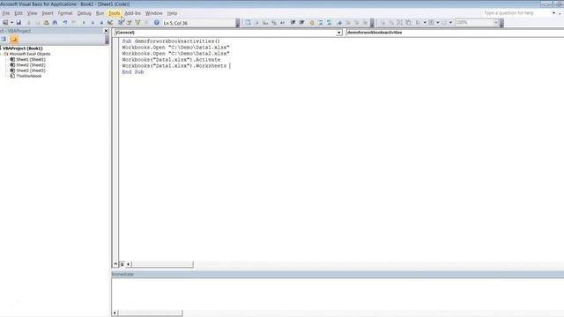Viewport: 564px width, 317px height.
Task: Toggle Folders in the project panel
Action: click(14, 39)
